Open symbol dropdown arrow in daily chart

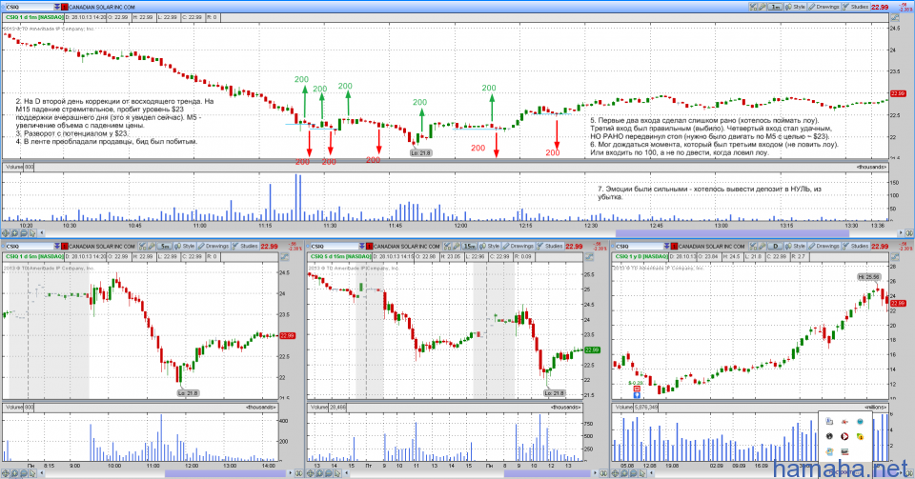coord(667,247)
